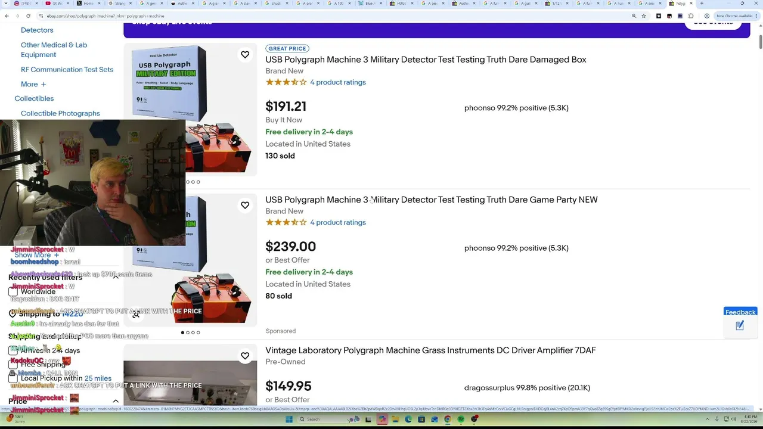Open the Other Medical & Lab Equipment category
Viewport: 763px width, 429px height.
[54, 49]
